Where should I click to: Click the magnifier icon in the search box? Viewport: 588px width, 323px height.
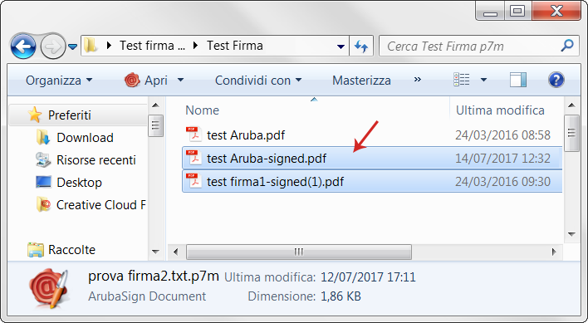click(x=567, y=46)
